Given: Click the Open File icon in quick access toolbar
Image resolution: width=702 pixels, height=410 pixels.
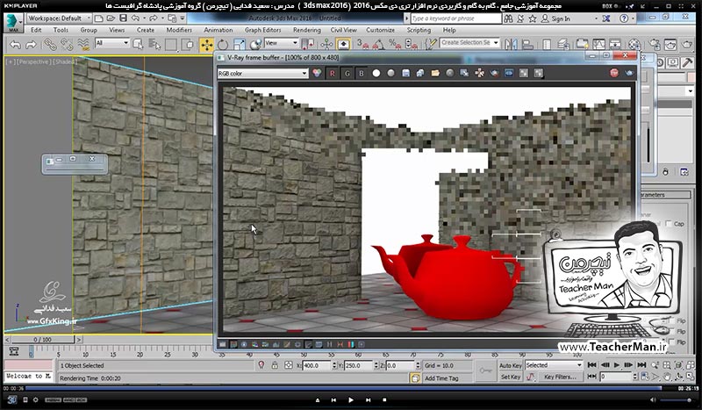Looking at the screenshot, I should click(111, 18).
